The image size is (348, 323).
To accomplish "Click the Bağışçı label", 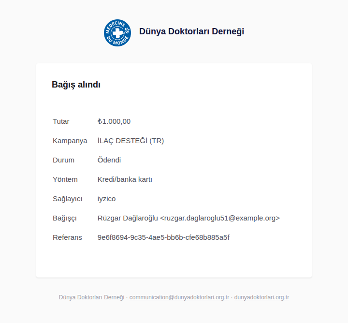I will point(65,218).
